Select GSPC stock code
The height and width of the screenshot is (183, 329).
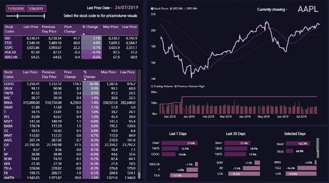click(9, 48)
